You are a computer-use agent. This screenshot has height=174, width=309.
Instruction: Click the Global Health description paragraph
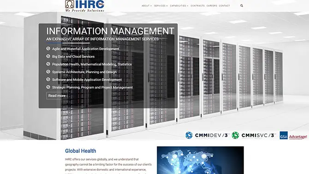(108, 166)
